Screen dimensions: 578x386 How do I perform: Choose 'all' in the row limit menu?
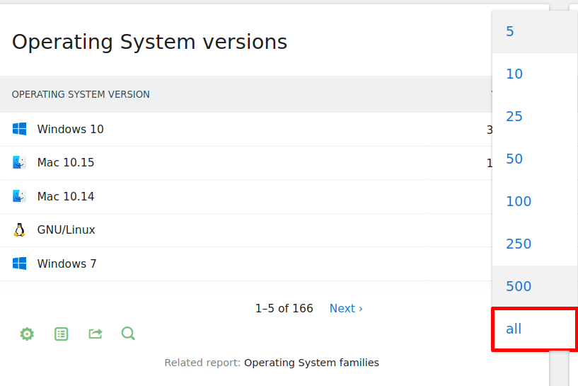click(535, 329)
